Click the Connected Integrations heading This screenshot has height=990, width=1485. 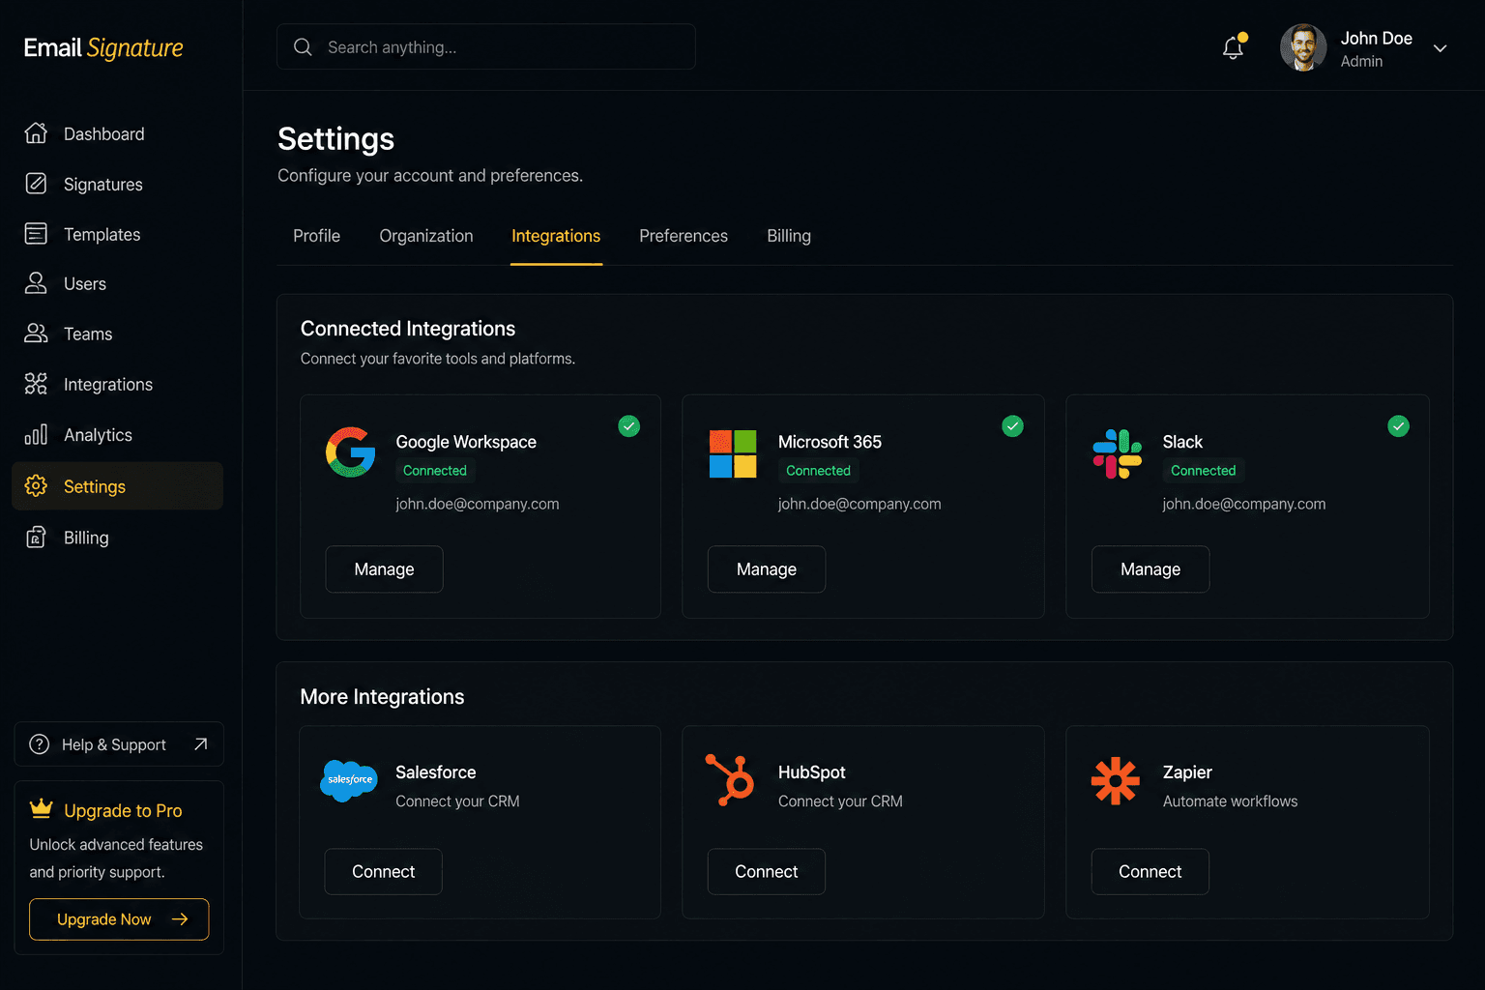[x=408, y=329]
